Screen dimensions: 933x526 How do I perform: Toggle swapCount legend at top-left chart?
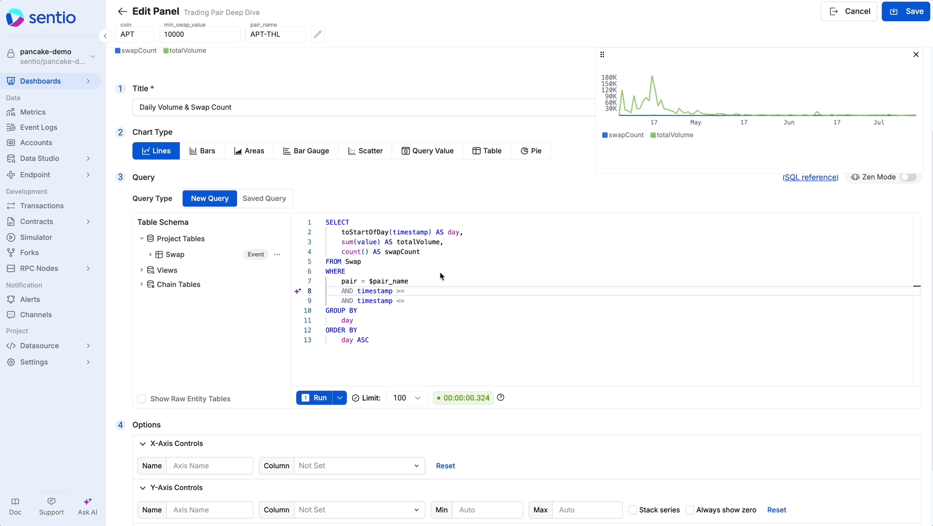coord(136,51)
